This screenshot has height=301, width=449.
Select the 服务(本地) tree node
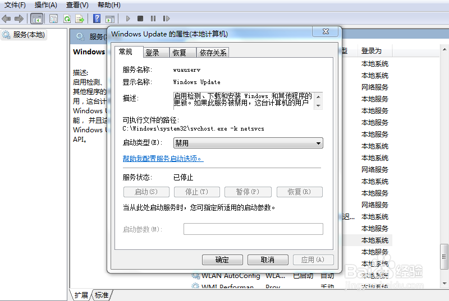point(24,35)
